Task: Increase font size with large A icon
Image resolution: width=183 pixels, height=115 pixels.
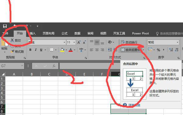Action: [x=79, y=42]
